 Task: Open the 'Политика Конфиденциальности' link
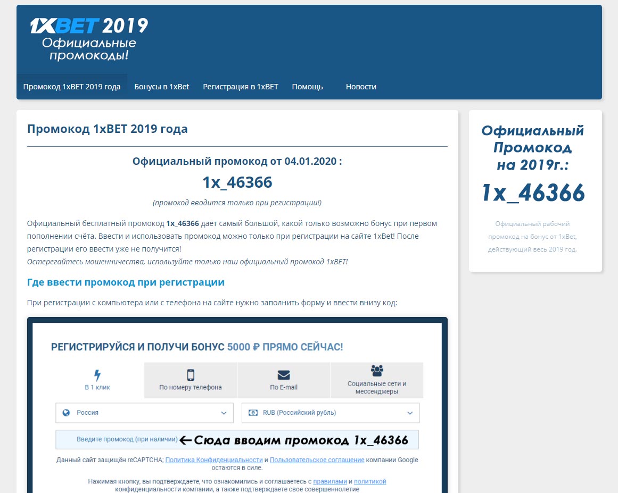tap(214, 460)
